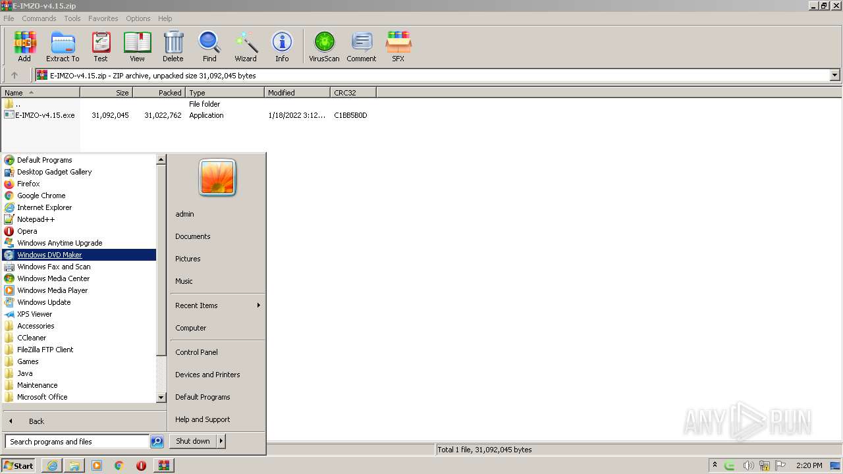
Task: Click the Extract To toolbar icon
Action: point(63,47)
